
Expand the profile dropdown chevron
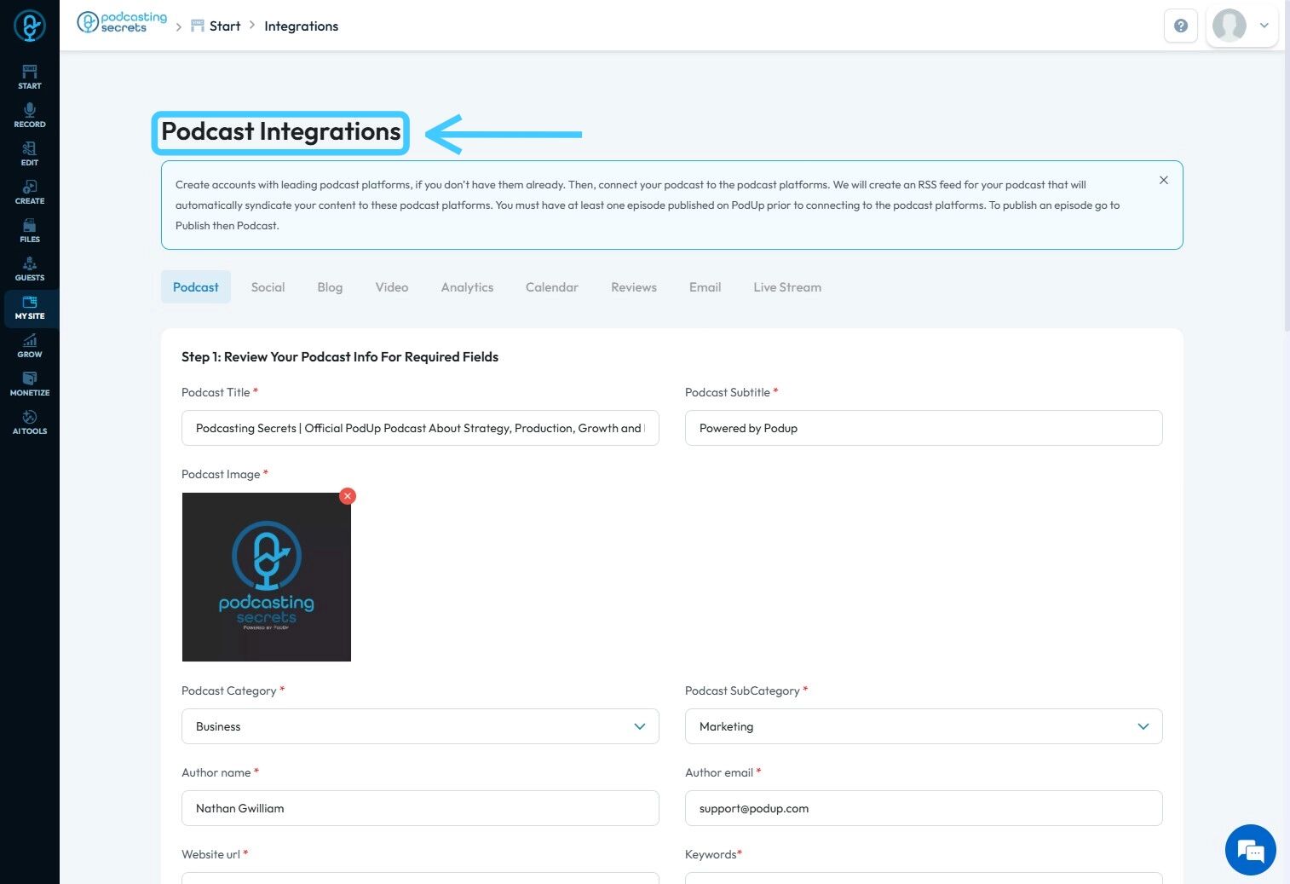tap(1264, 26)
